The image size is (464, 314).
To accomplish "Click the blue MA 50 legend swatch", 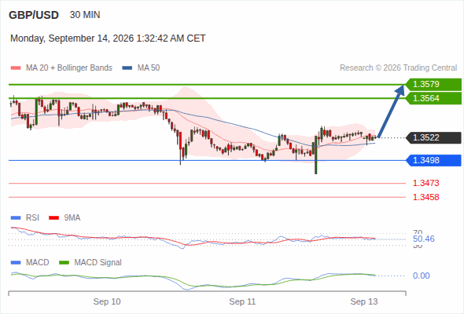I will (127, 68).
